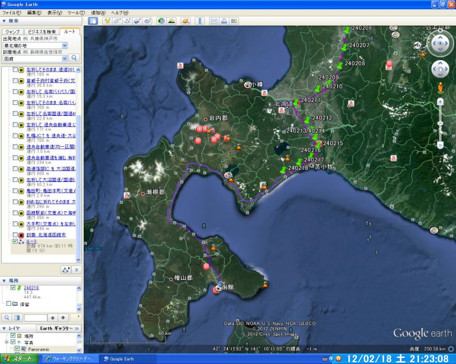Click the 到着地点 函館 text field
The image size is (456, 364).
click(x=33, y=59)
